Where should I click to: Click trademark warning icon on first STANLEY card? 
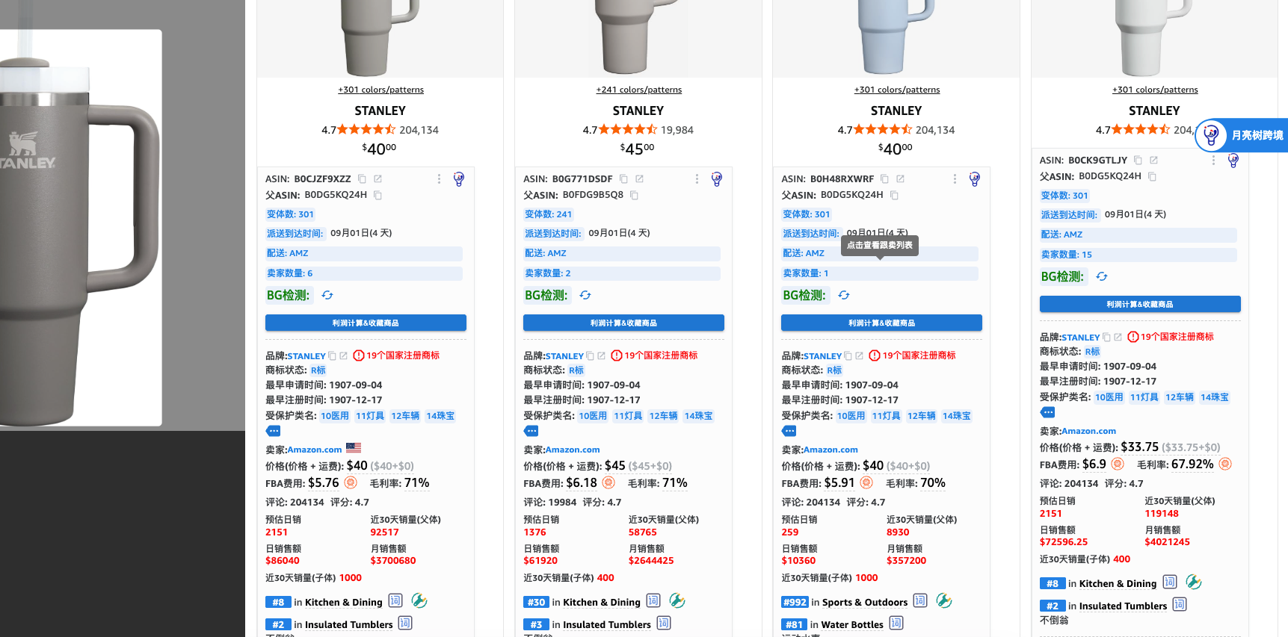[x=358, y=355]
